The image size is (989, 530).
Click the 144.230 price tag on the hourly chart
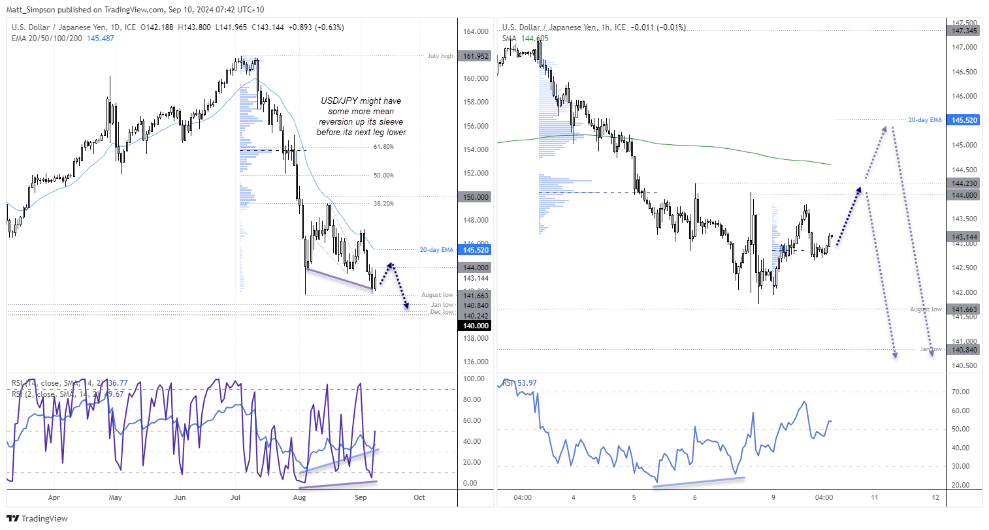(964, 184)
